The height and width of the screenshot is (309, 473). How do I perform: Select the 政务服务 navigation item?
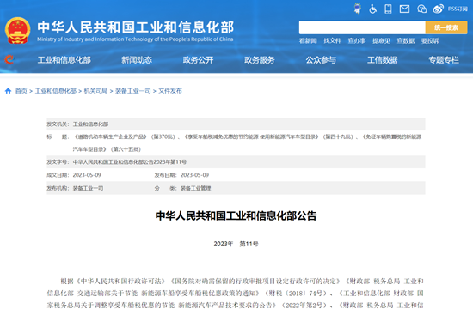[x=260, y=60]
